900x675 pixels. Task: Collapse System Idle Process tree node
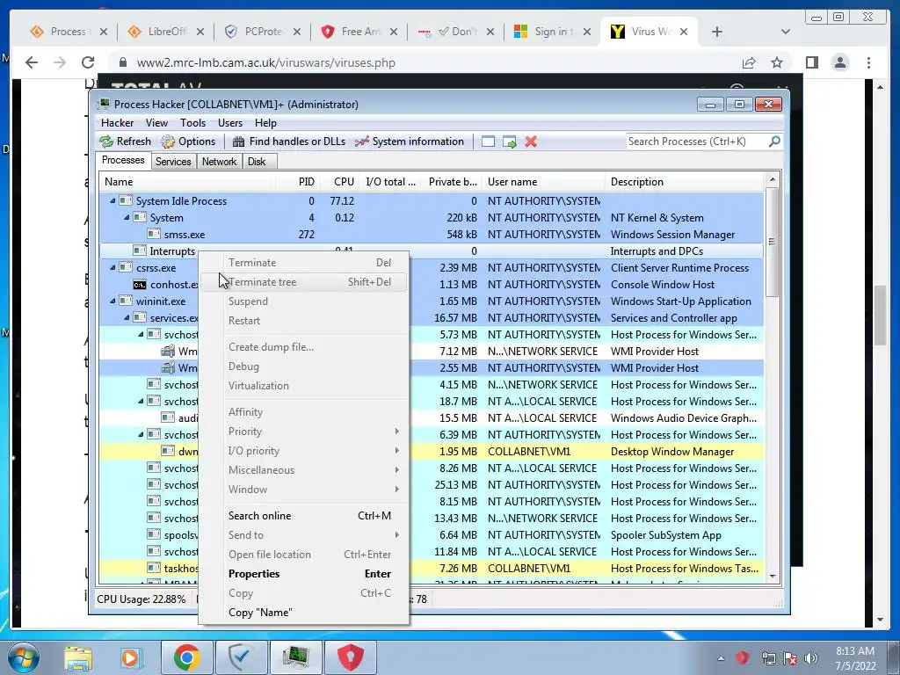tap(112, 201)
